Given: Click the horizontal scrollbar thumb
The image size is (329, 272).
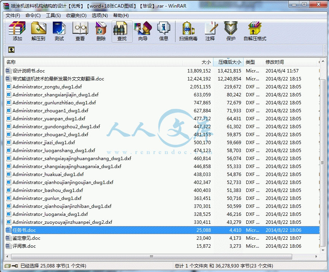Looking at the screenshot, I should tap(152, 256).
